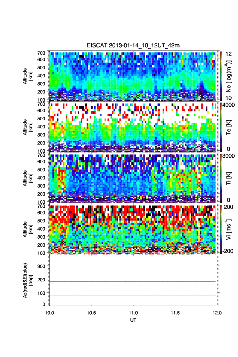This screenshot has width=238, height=357.
Task: Click the Te [K] colorbar label
Action: point(229,127)
